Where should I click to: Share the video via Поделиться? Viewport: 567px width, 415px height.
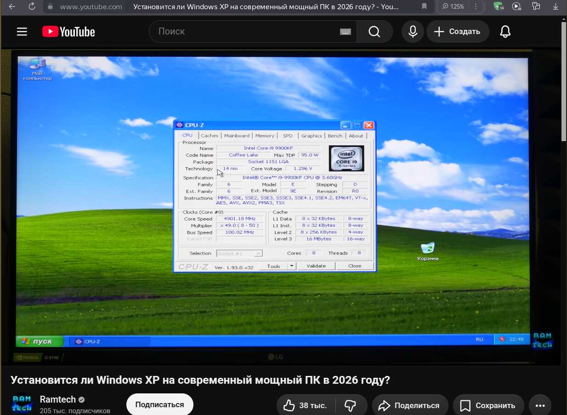[x=410, y=405]
